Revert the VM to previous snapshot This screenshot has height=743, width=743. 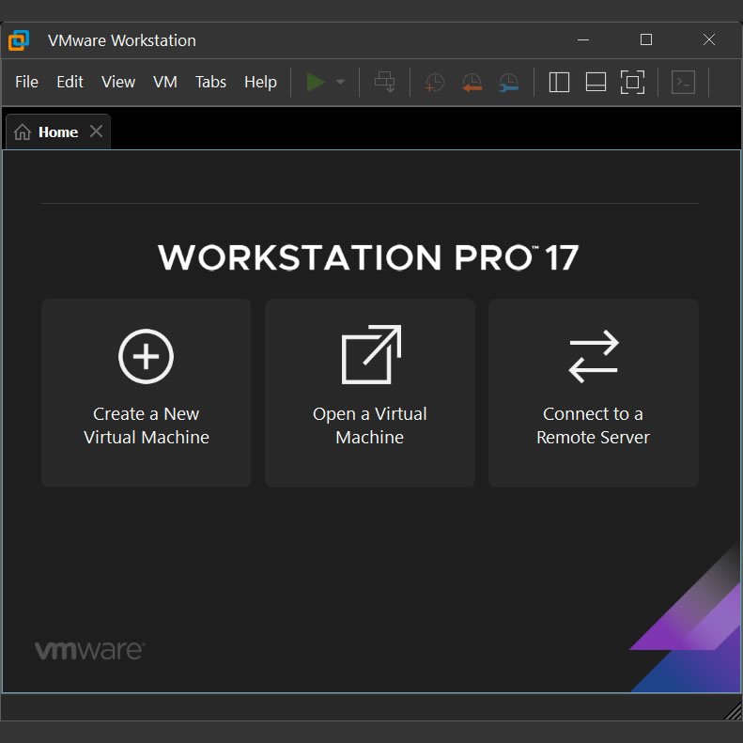[x=472, y=82]
